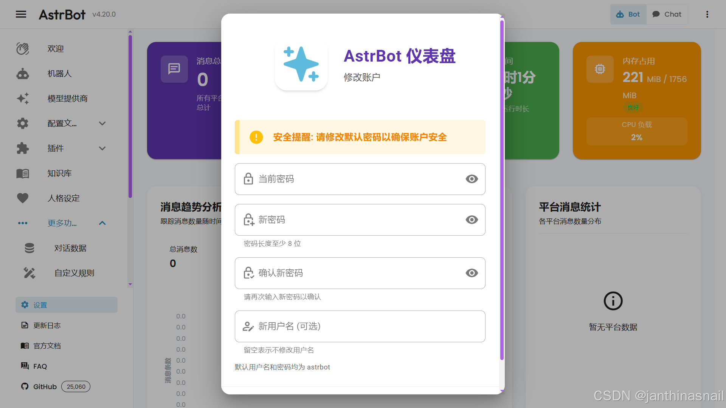The height and width of the screenshot is (408, 726).
Task: Click the three dots 更多功能 icon
Action: pyautogui.click(x=23, y=223)
